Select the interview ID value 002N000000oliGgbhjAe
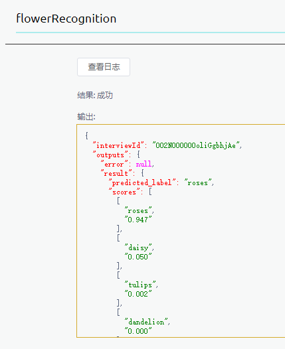 click(195, 145)
